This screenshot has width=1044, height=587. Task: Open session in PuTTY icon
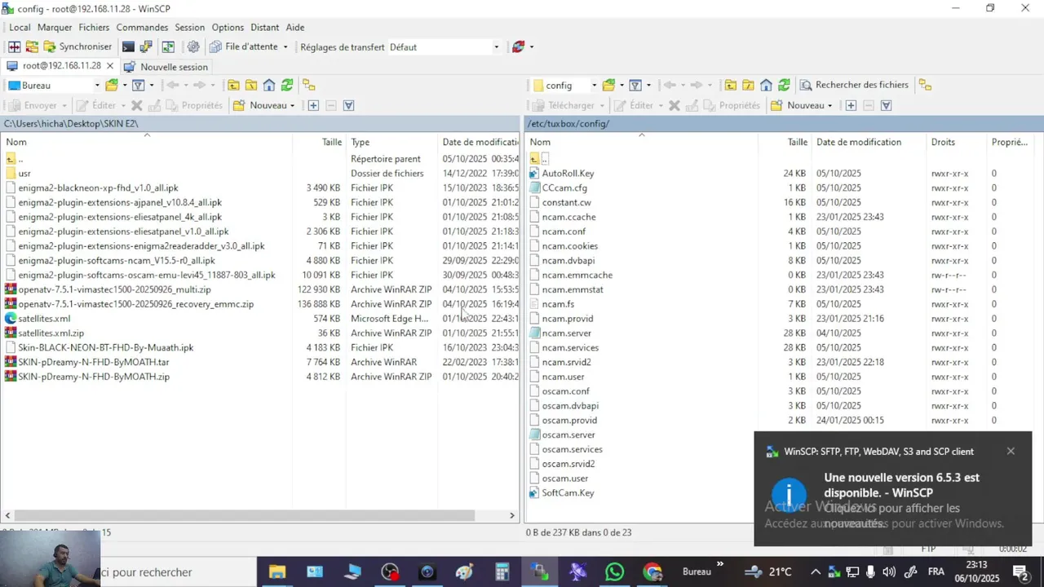[x=146, y=47]
